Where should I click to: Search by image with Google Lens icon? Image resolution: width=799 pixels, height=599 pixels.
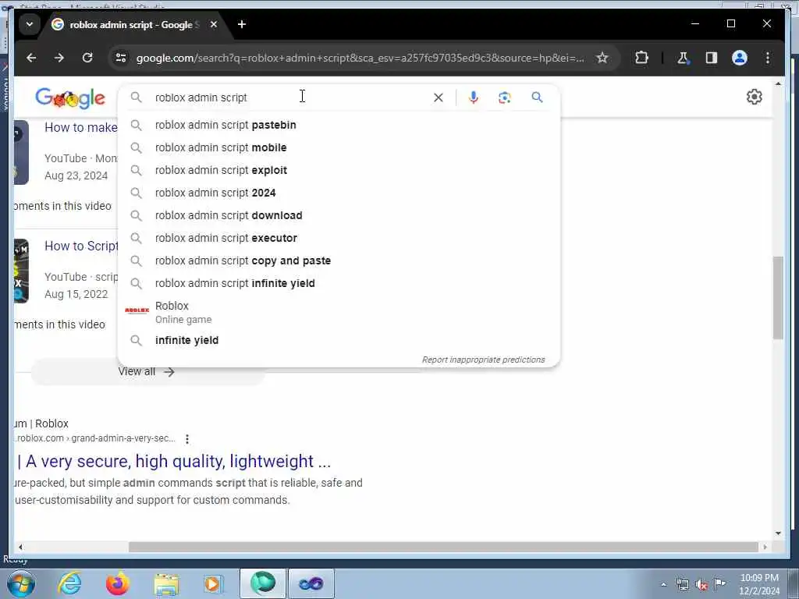pos(505,97)
